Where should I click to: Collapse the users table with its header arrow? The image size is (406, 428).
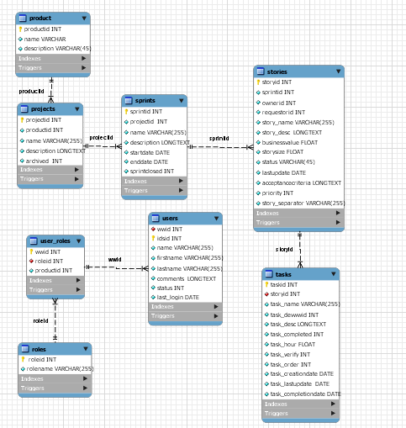[x=216, y=218]
